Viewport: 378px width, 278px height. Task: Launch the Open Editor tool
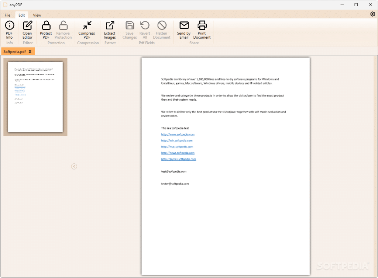[x=27, y=30]
